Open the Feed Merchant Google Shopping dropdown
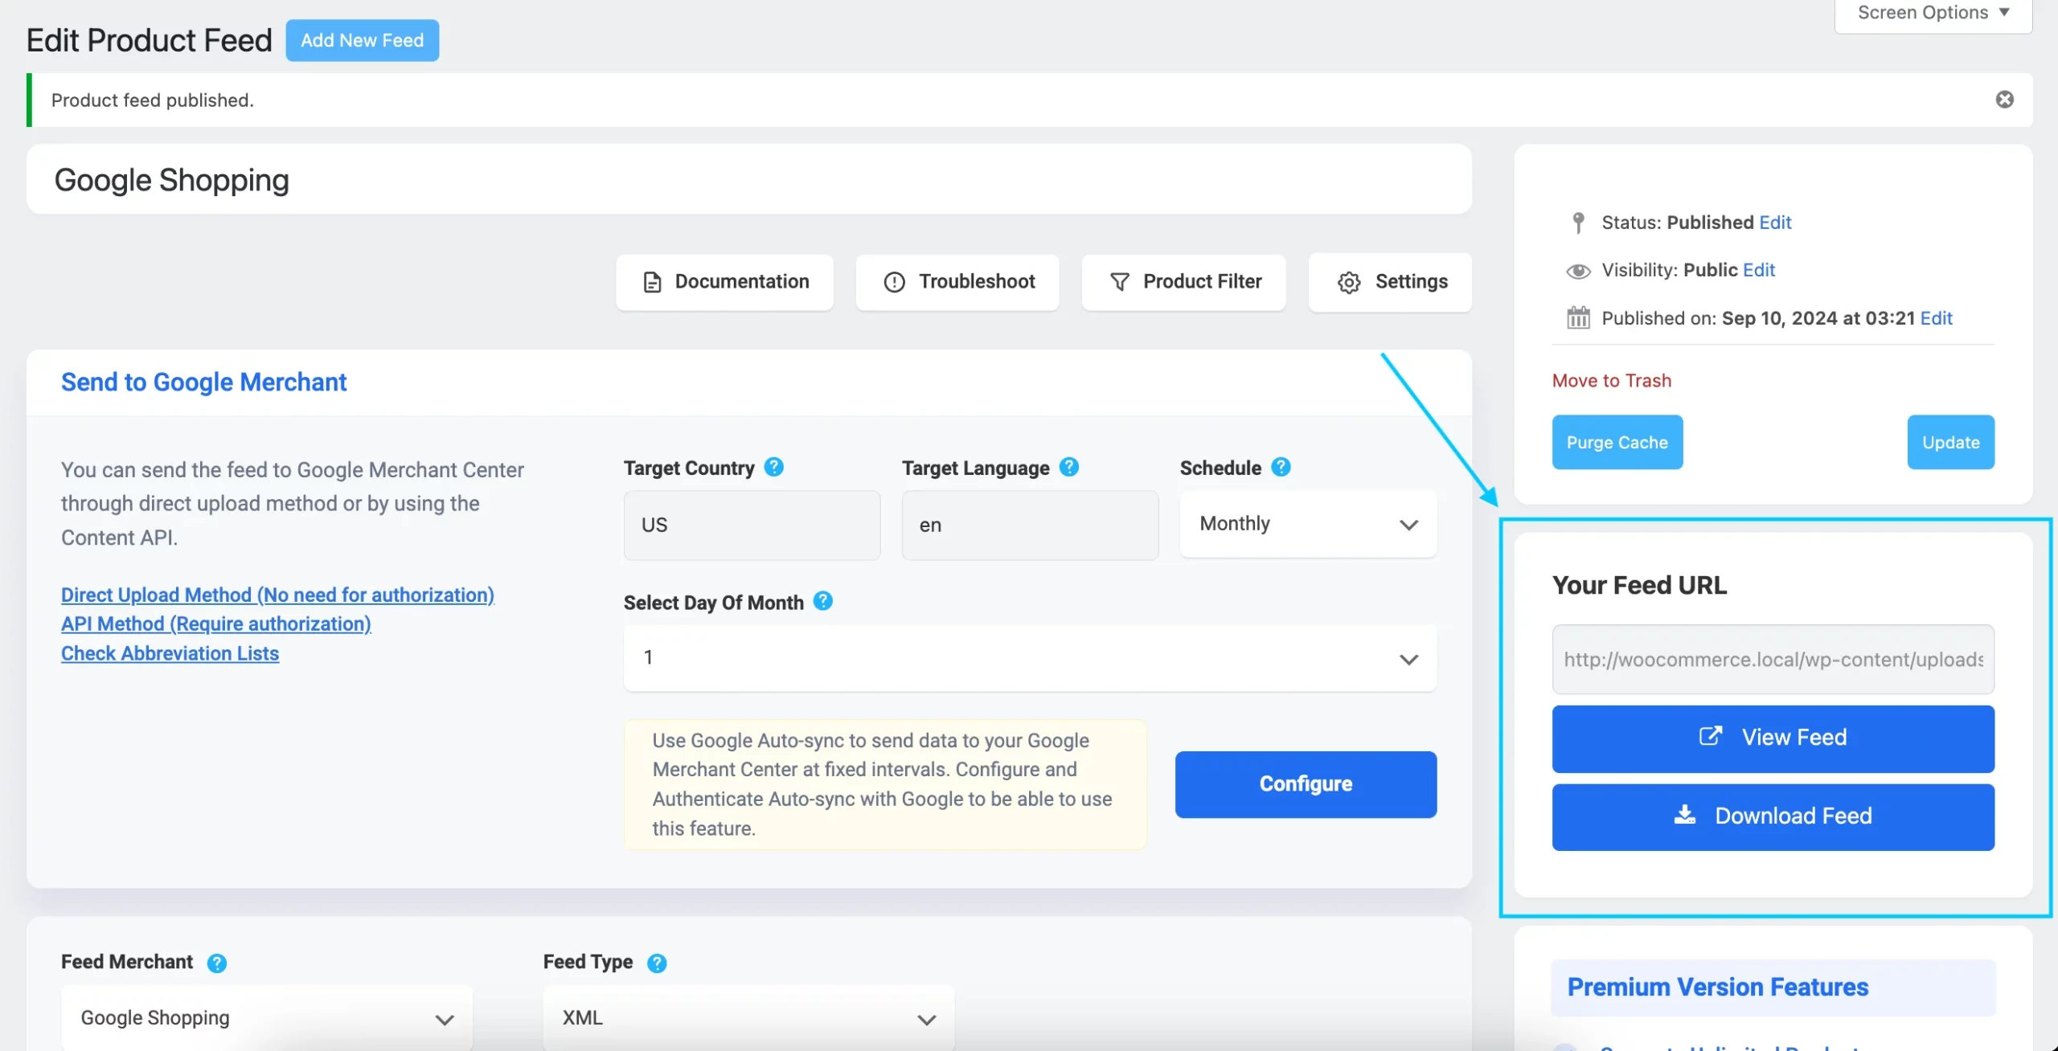This screenshot has width=2058, height=1051. click(267, 1018)
